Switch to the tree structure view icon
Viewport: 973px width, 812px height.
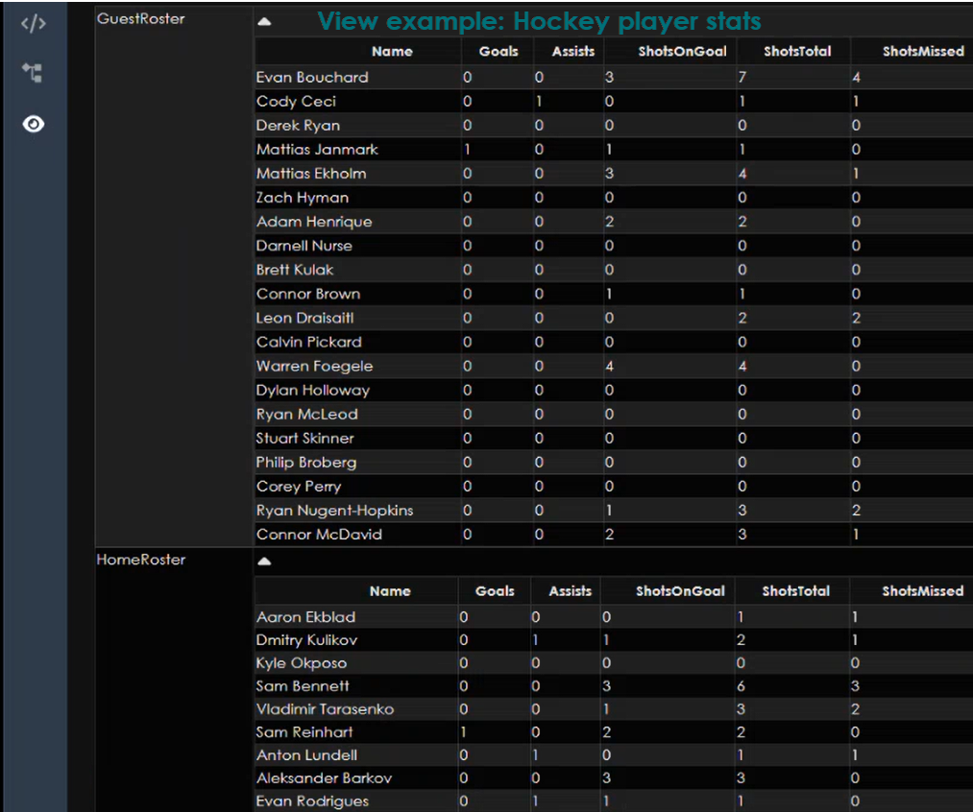tap(33, 73)
